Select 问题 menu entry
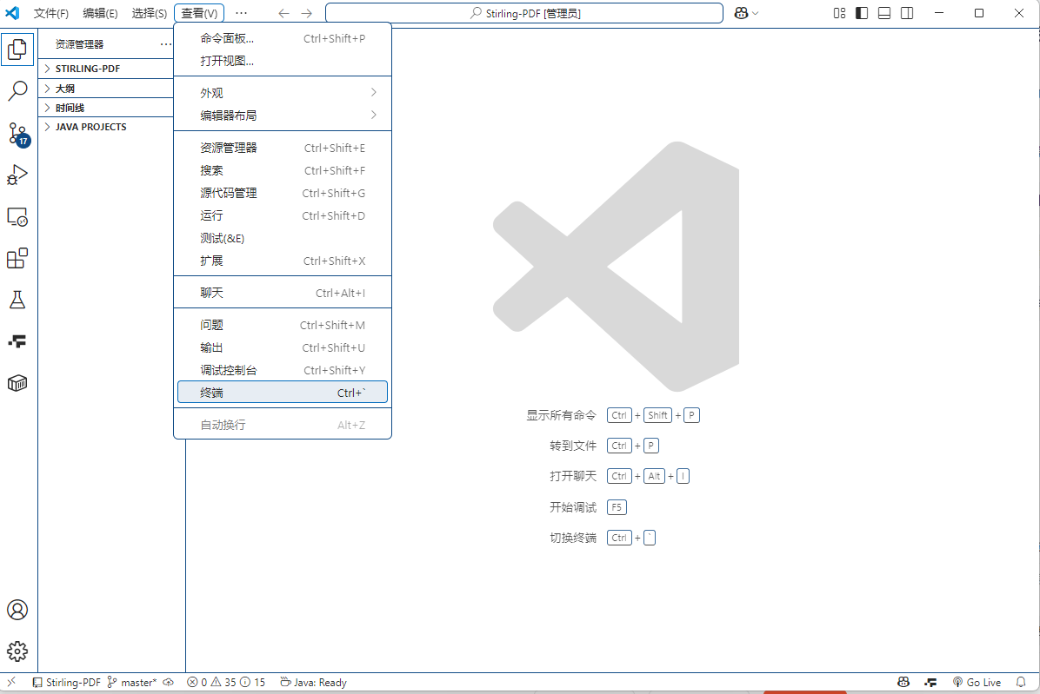Viewport: 1040px width, 694px height. click(283, 325)
